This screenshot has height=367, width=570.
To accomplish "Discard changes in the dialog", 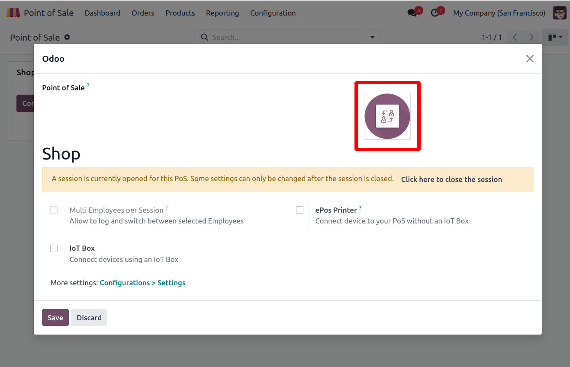I will pyautogui.click(x=89, y=318).
